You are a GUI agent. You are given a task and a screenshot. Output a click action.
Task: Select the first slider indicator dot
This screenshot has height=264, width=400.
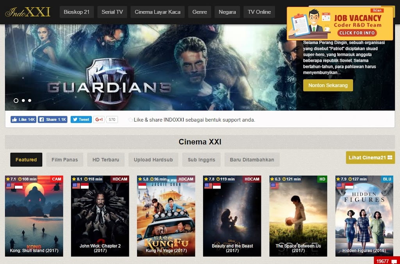pos(16,101)
